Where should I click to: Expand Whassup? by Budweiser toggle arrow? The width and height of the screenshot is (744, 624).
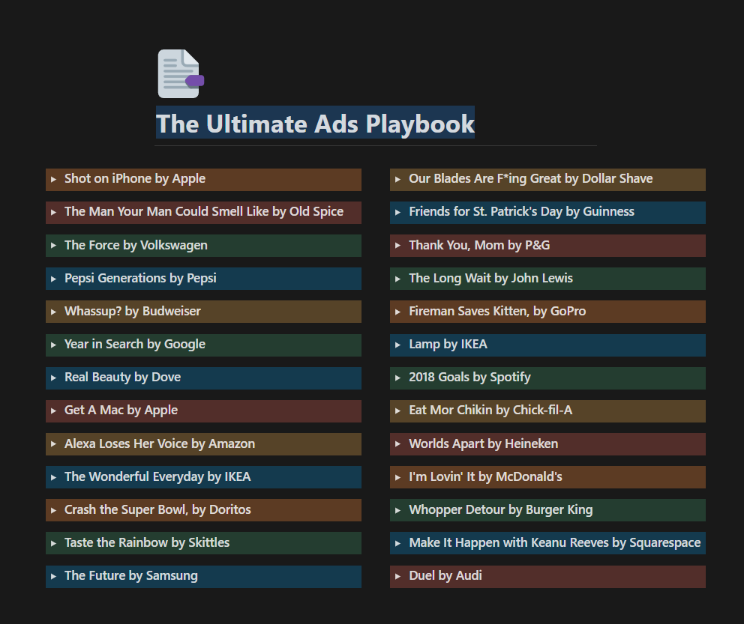click(x=53, y=312)
